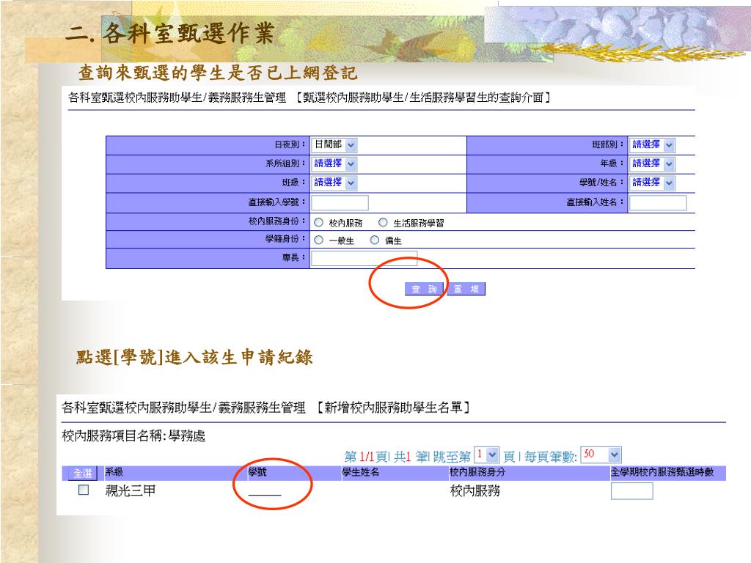Click the 學號 column header
The width and height of the screenshot is (751, 563).
coord(257,473)
